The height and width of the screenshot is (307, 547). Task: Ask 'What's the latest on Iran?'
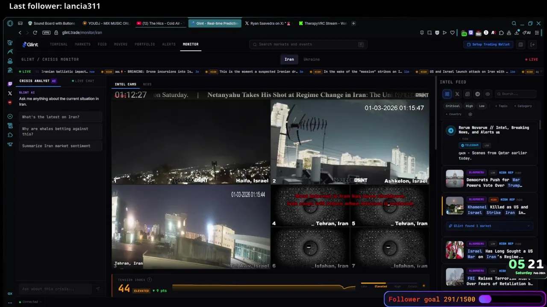pos(60,117)
